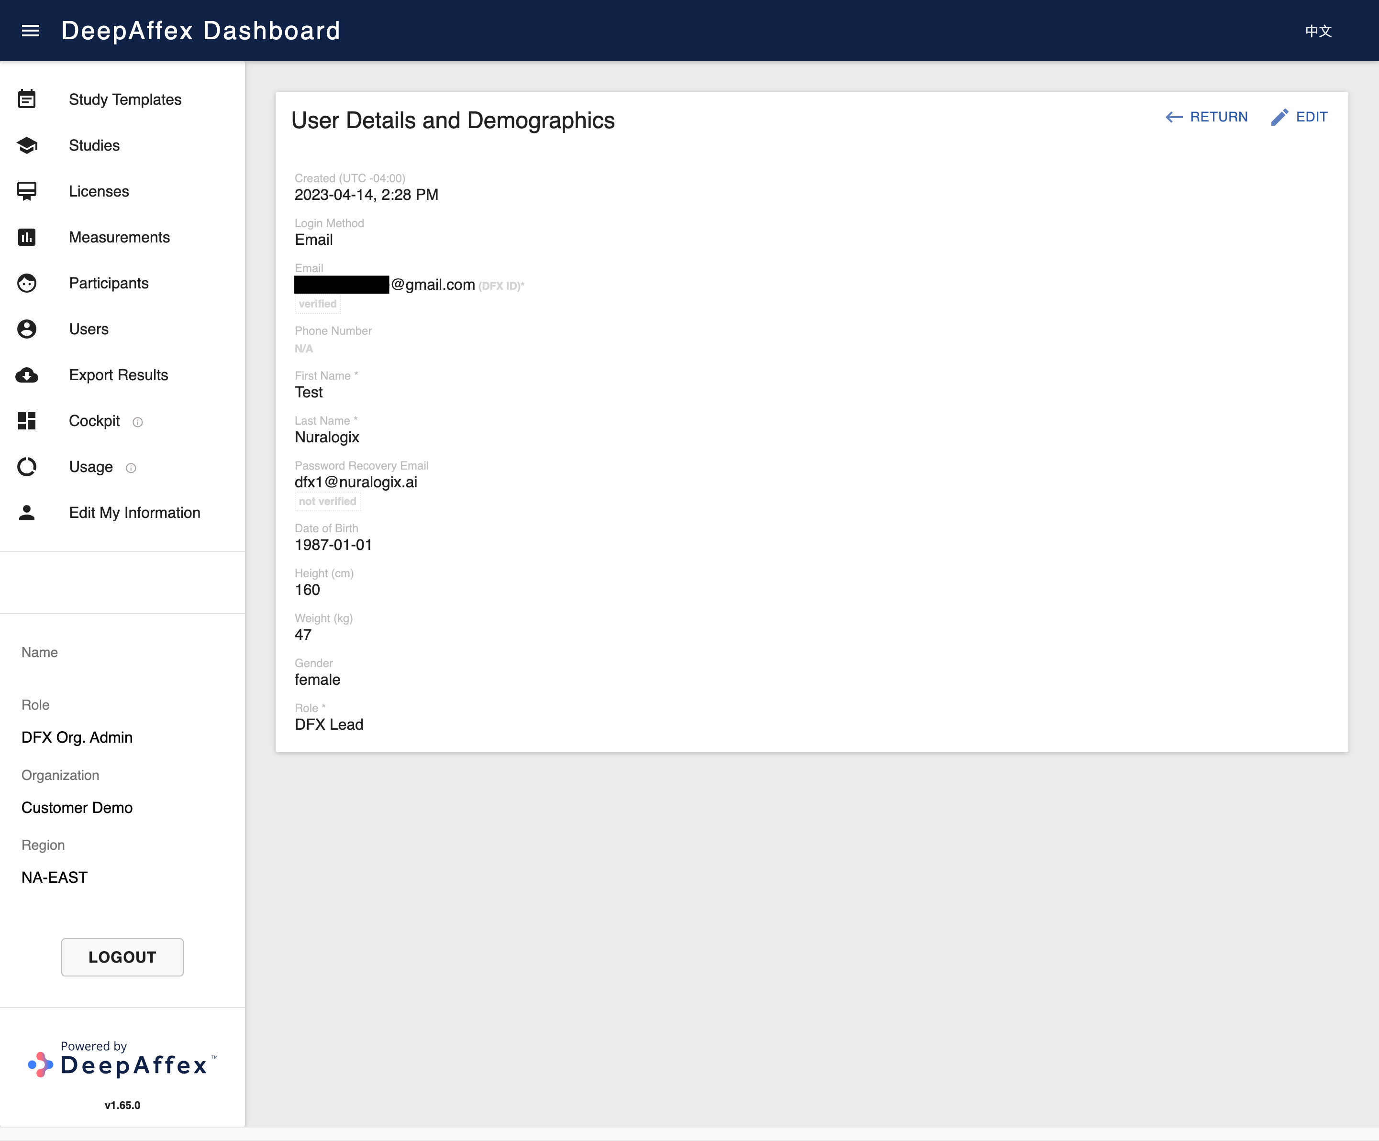Click height value 160
The image size is (1379, 1141).
pos(307,590)
